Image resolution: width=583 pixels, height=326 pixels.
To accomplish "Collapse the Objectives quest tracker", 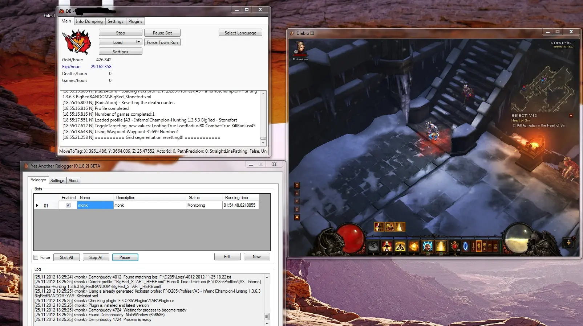I will pos(571,116).
